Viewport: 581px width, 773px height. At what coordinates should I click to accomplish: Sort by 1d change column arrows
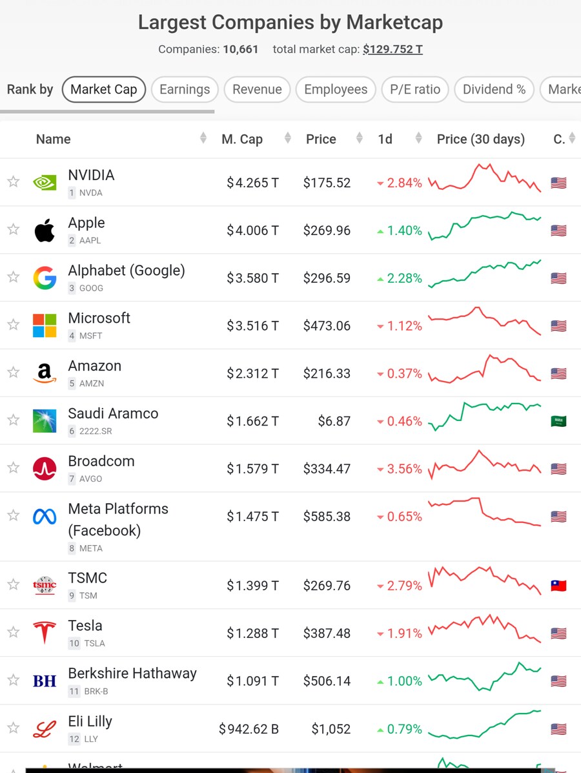(418, 138)
